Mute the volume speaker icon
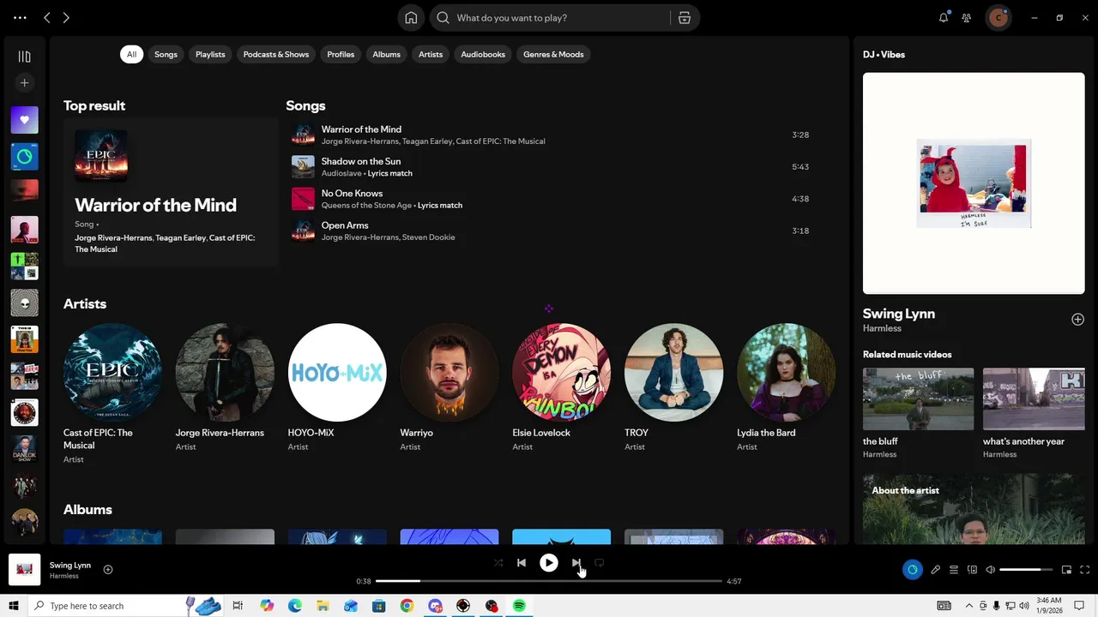 [x=990, y=570]
